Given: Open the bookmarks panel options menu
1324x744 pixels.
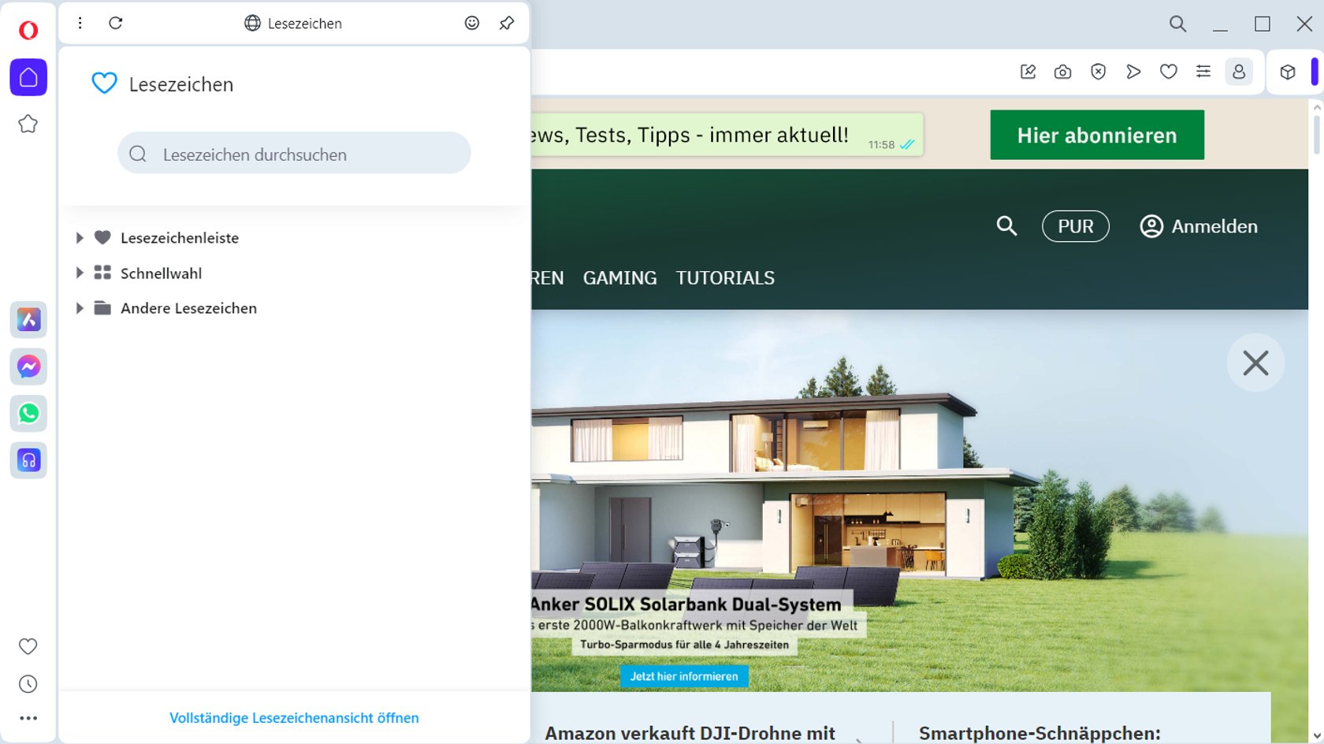Looking at the screenshot, I should pos(80,23).
